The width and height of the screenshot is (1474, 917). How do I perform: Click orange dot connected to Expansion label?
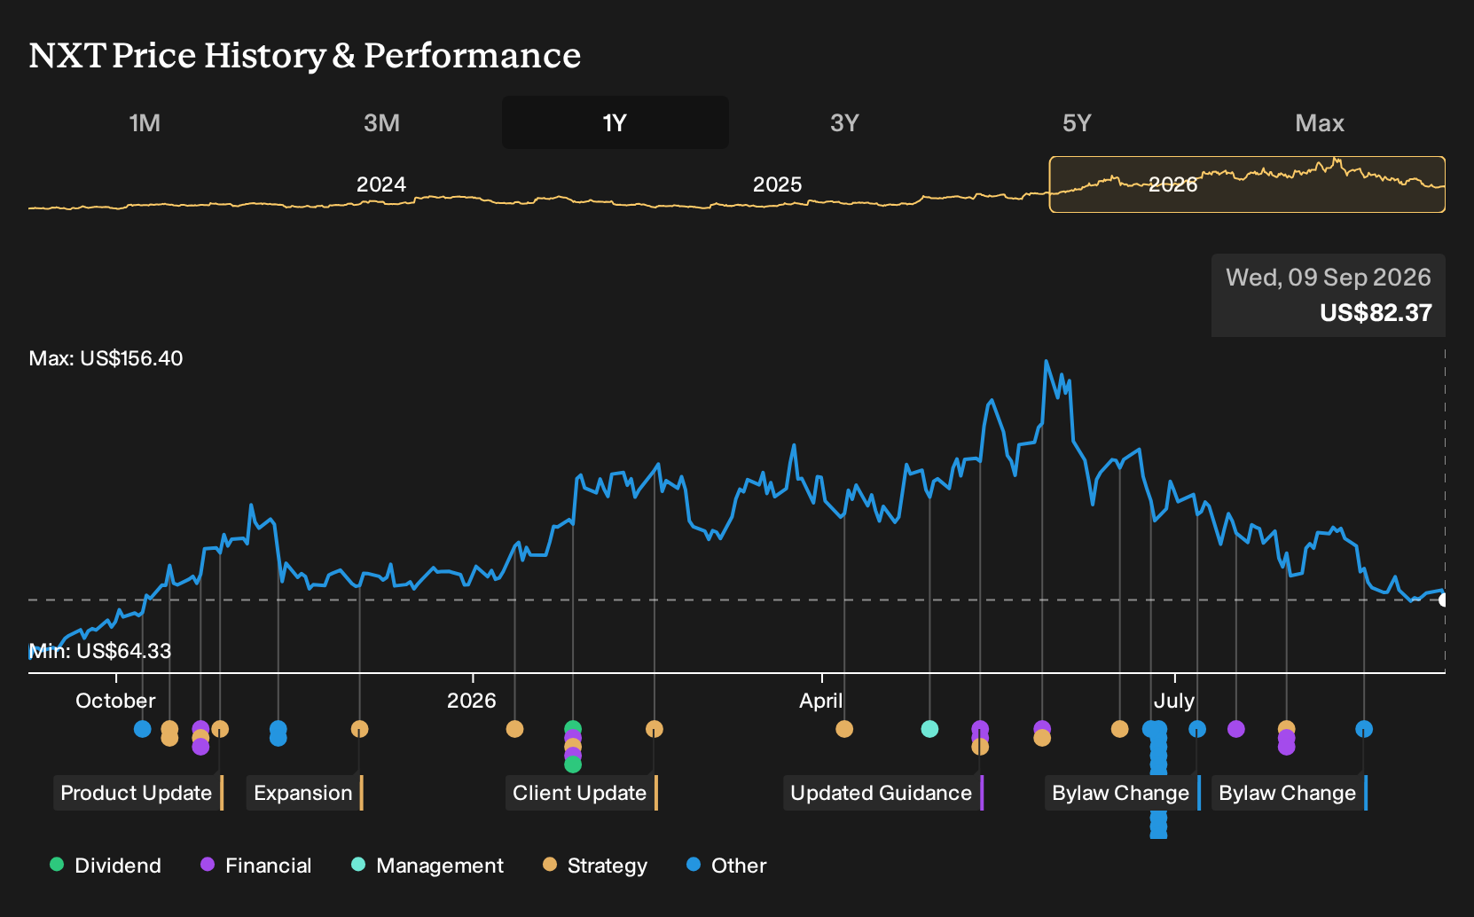pyautogui.click(x=359, y=729)
